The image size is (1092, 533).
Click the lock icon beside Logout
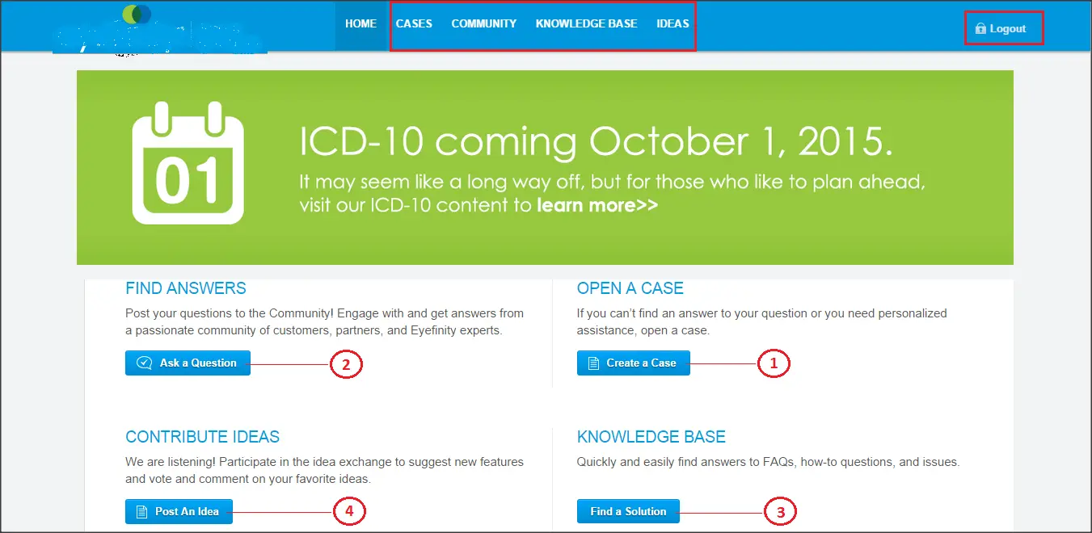click(x=980, y=29)
